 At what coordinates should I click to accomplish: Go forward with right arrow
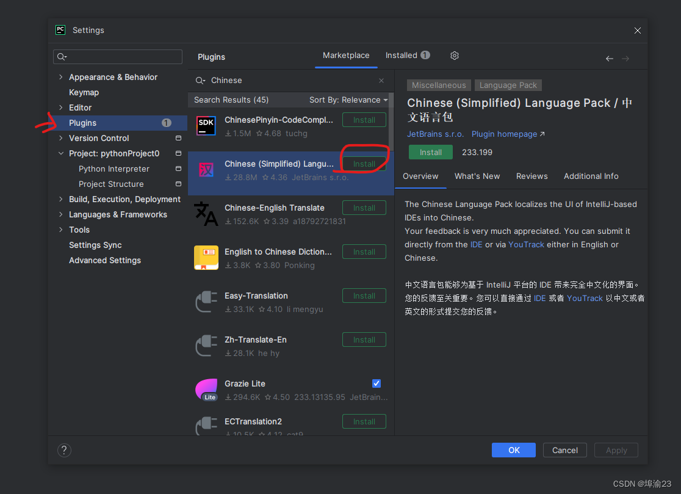pyautogui.click(x=625, y=58)
